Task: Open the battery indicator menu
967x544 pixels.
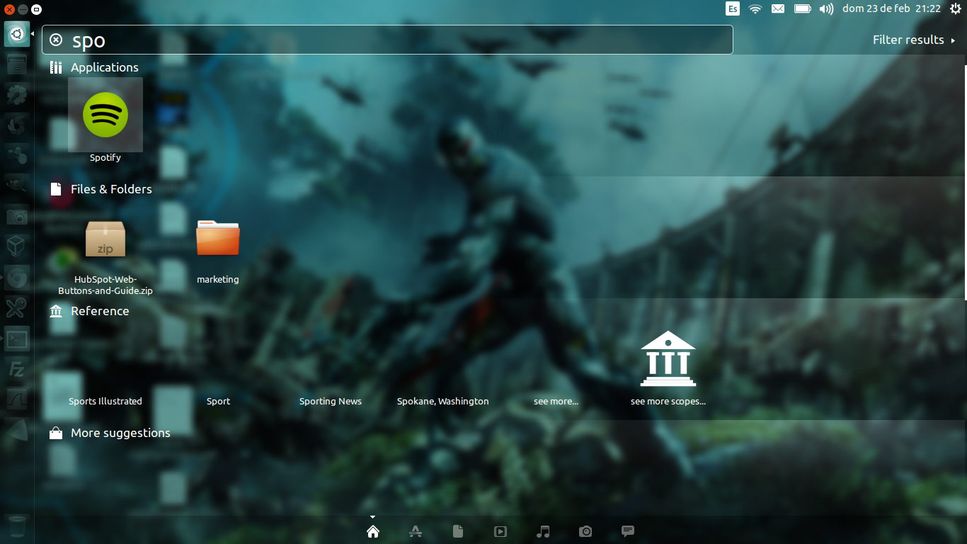Action: pos(802,8)
